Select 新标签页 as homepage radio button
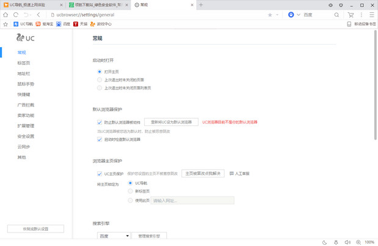 click(130, 191)
